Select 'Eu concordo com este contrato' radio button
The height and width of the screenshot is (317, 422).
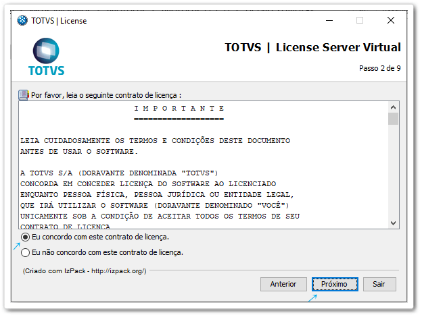click(x=25, y=237)
